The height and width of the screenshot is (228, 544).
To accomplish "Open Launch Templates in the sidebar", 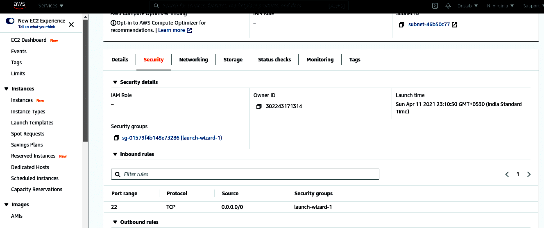I will pos(32,123).
